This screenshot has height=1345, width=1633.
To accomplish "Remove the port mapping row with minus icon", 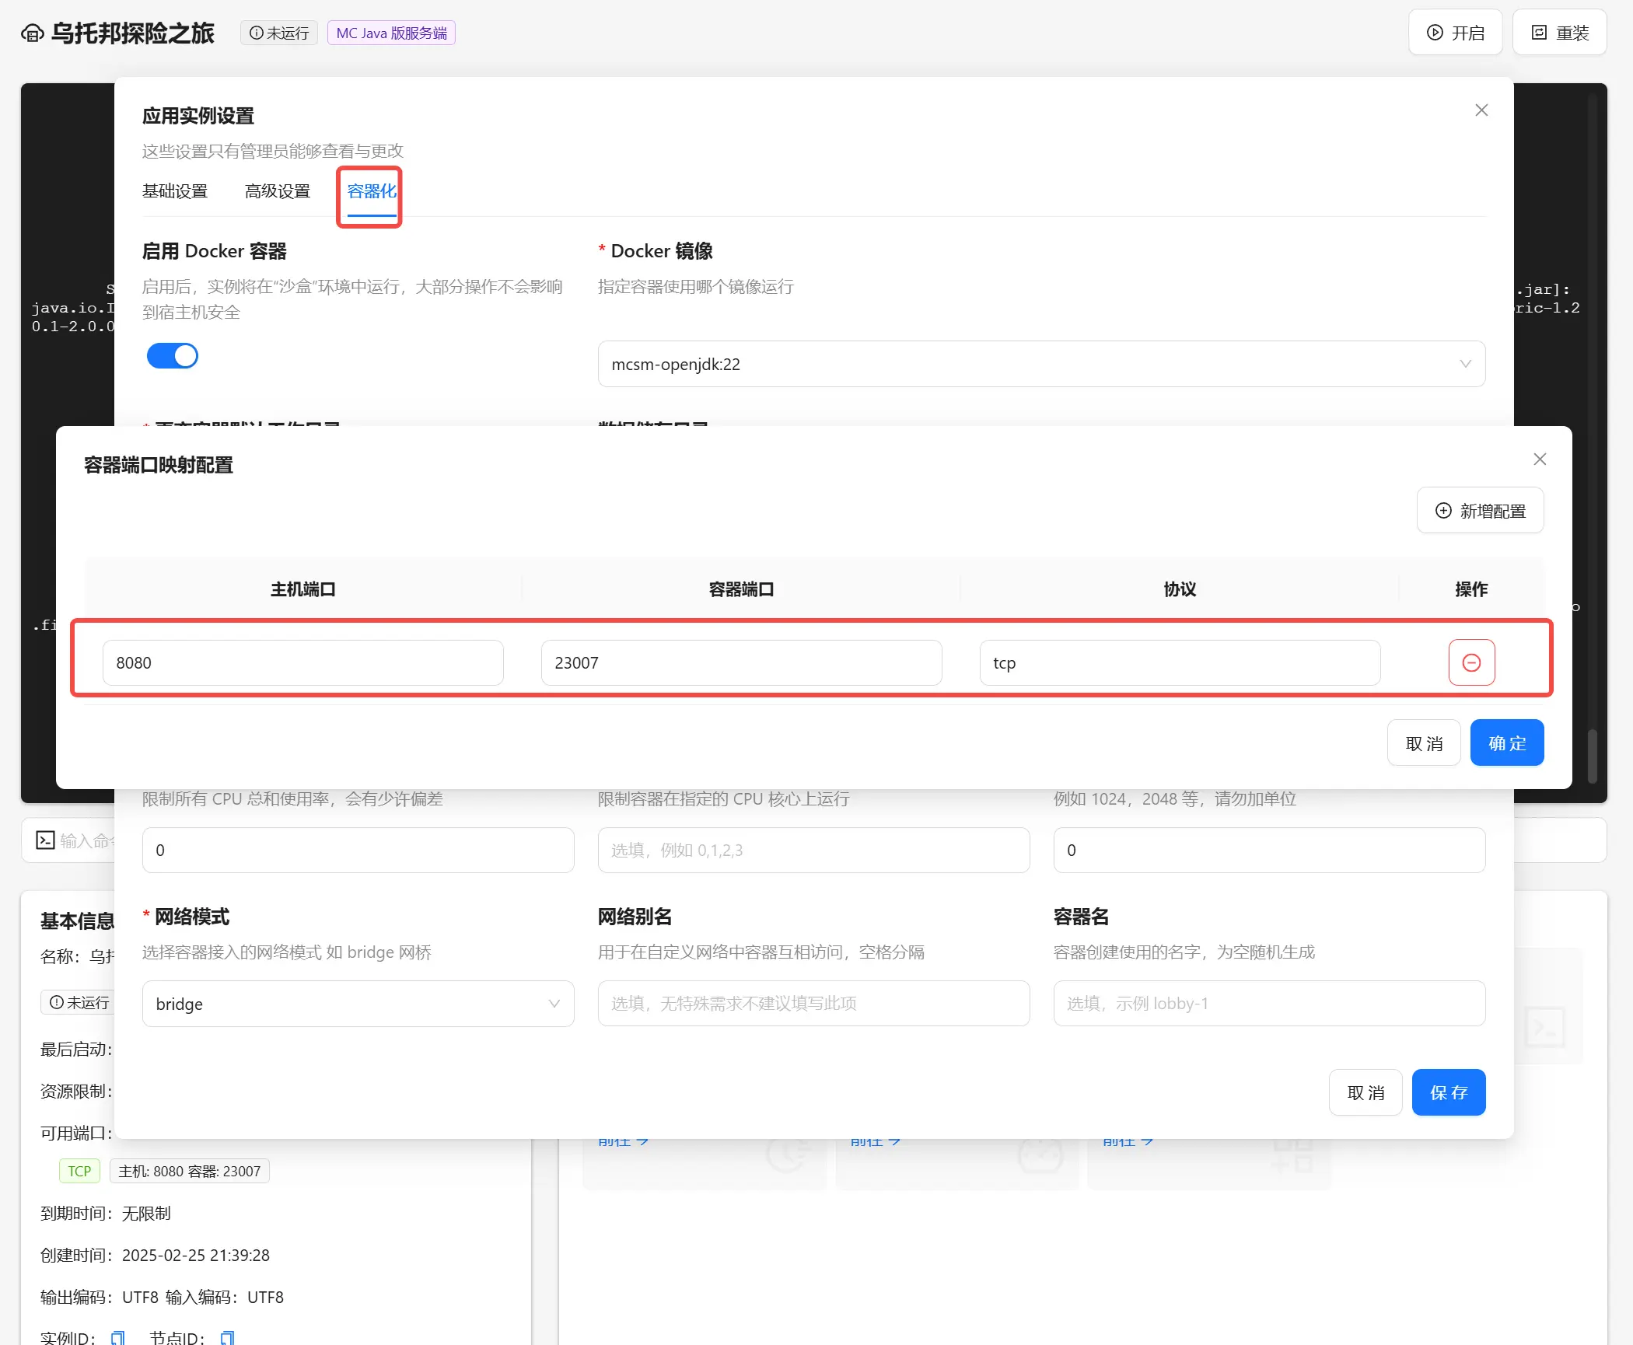I will 1471,663.
